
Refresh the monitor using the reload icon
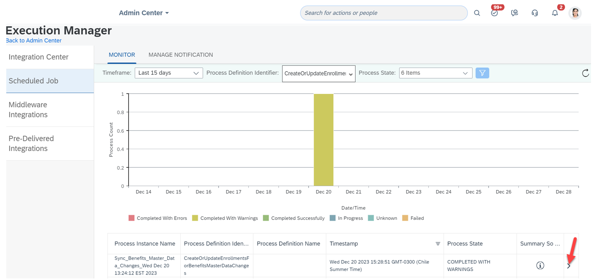[585, 73]
